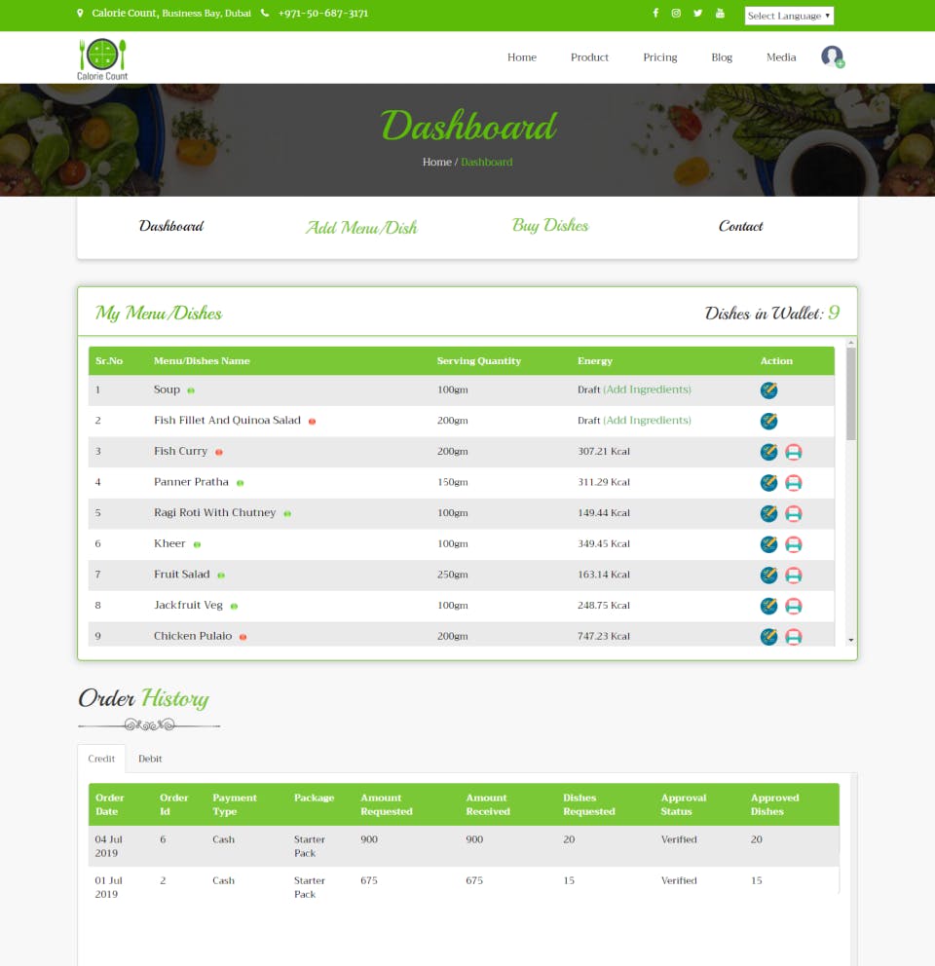This screenshot has width=935, height=966.
Task: Select the '747.23 Kcal' energy value
Action: (x=604, y=636)
